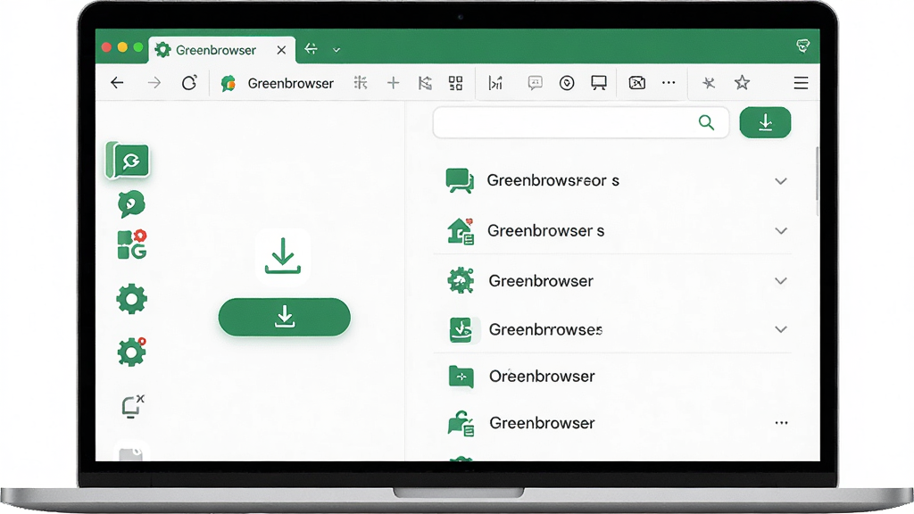Open the chat bubble toolbar icon

click(536, 83)
